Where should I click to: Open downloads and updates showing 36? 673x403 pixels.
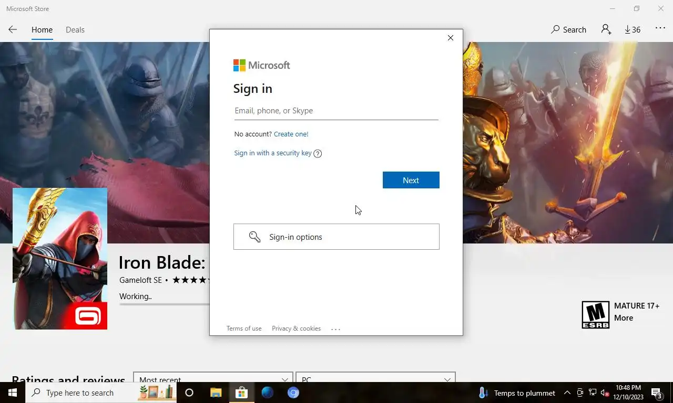633,29
